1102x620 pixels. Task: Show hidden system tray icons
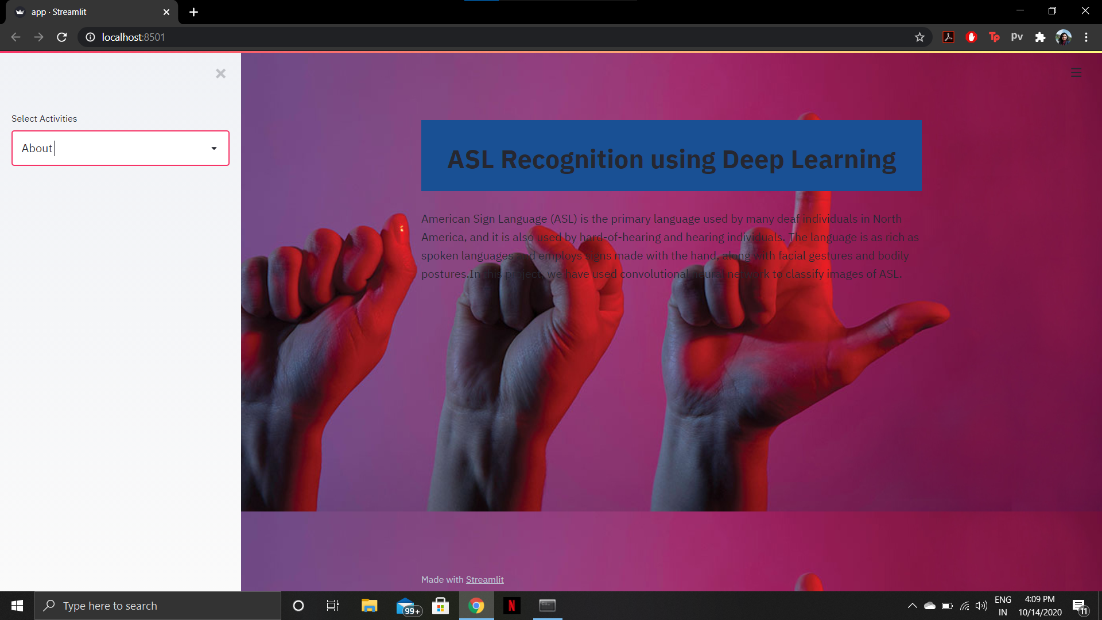click(x=912, y=606)
